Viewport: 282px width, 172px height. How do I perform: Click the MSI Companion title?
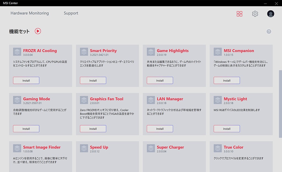pos(239,51)
